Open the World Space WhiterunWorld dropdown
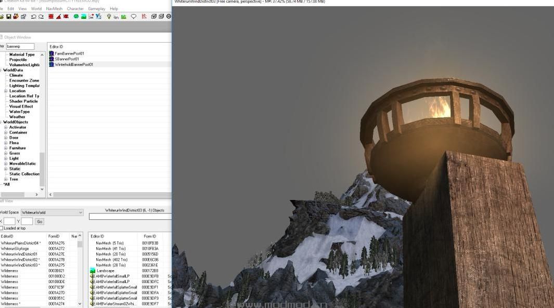The image size is (554, 308). click(x=52, y=212)
